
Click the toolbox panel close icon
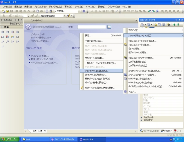[21, 20]
